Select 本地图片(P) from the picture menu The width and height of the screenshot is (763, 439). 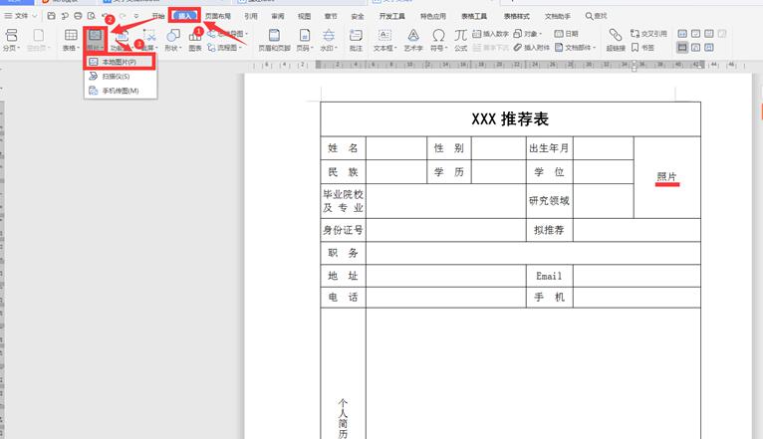tap(120, 62)
